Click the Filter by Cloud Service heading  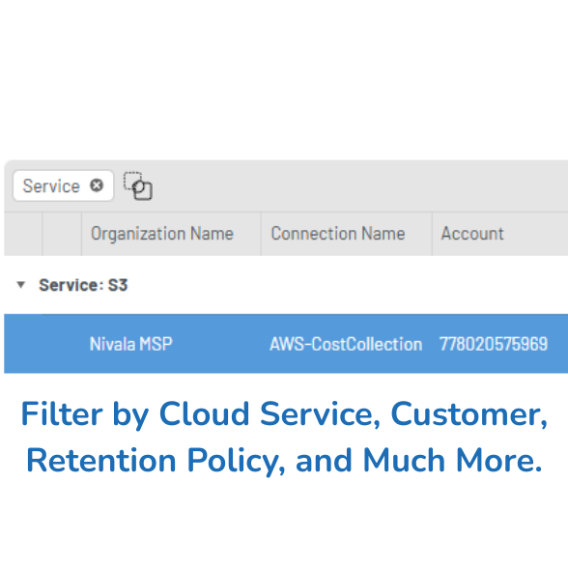[284, 414]
